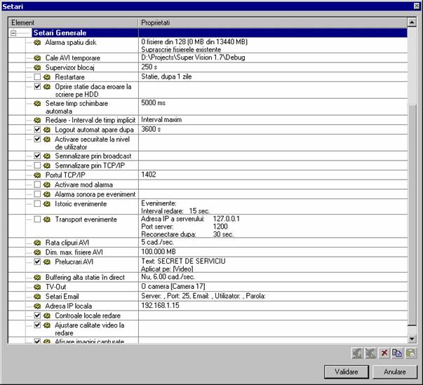
Task: Click the scrollbar down arrow
Action: pyautogui.click(x=412, y=339)
